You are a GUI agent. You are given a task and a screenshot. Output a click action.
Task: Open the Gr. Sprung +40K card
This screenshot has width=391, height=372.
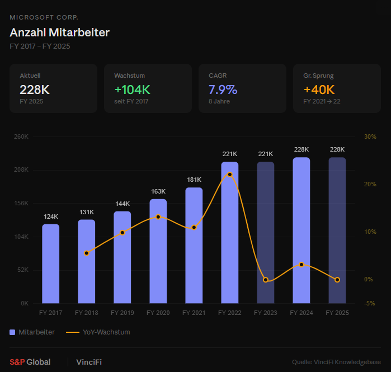tap(337, 88)
